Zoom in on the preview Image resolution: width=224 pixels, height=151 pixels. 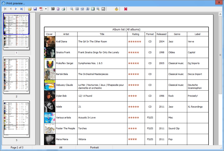coord(98,9)
